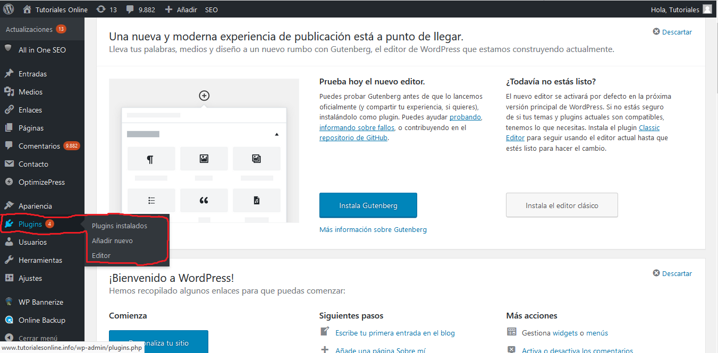Screen dimensions: 718x353
Task: Click the audio file block icon in preview
Action: pos(257,201)
